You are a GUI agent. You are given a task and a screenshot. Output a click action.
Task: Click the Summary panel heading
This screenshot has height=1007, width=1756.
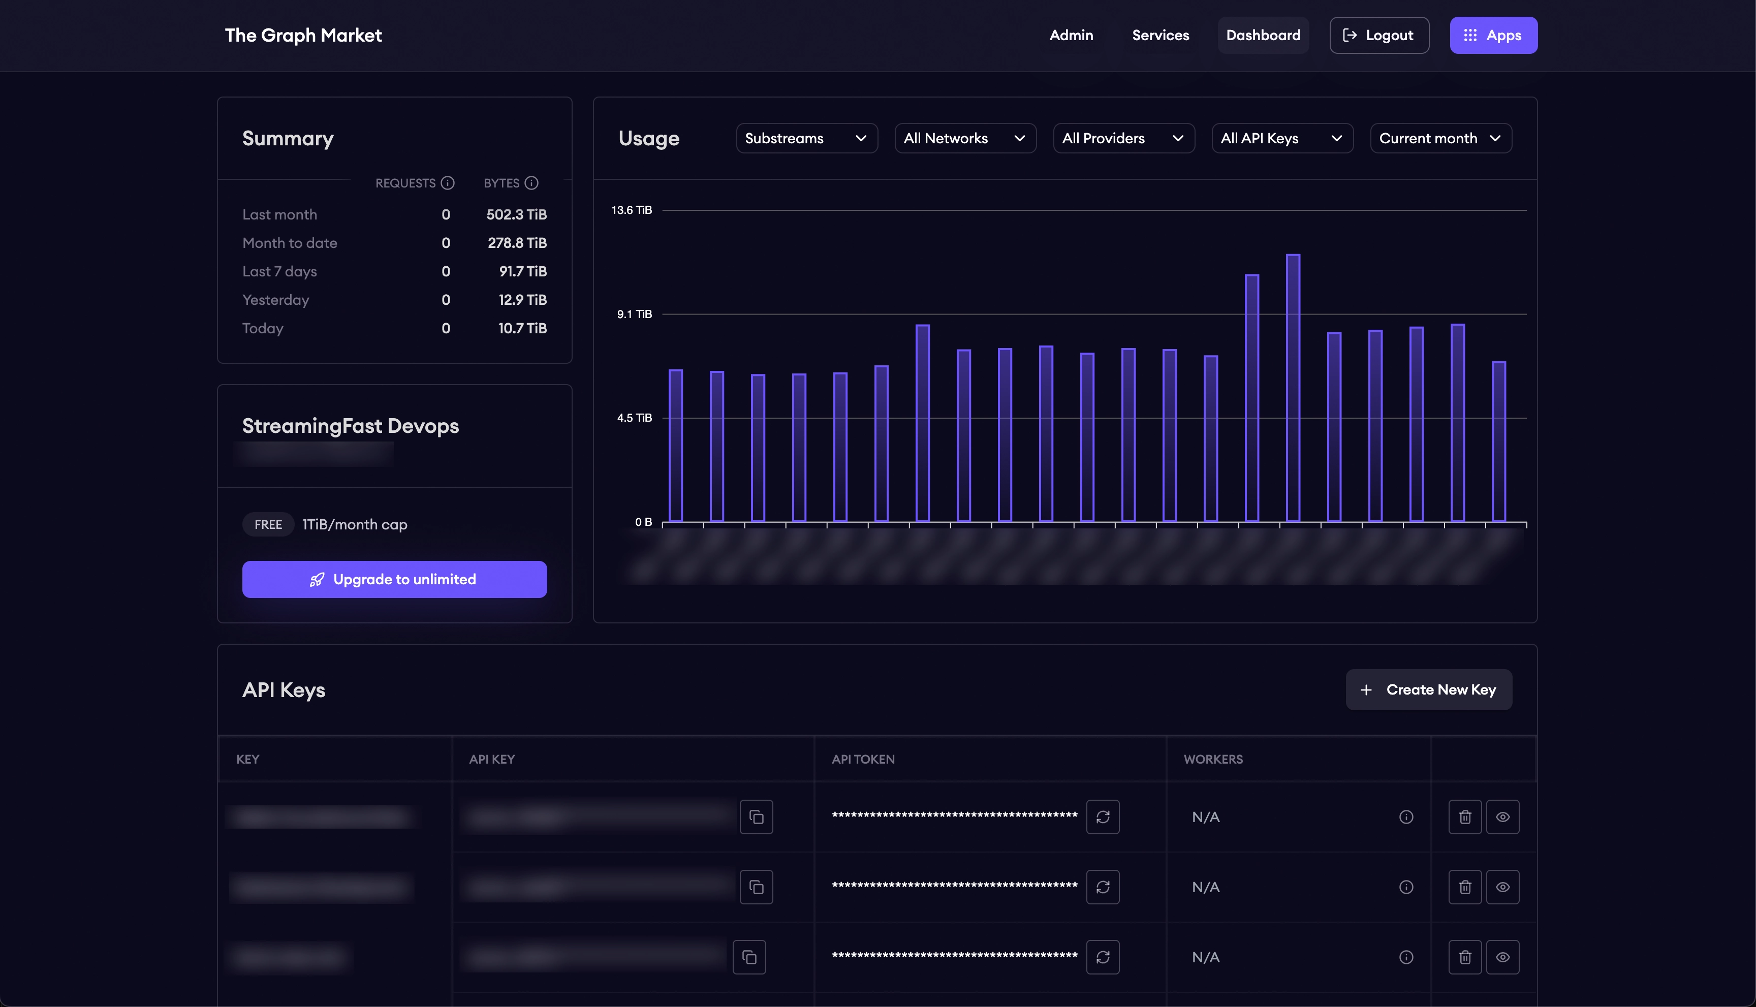click(288, 138)
